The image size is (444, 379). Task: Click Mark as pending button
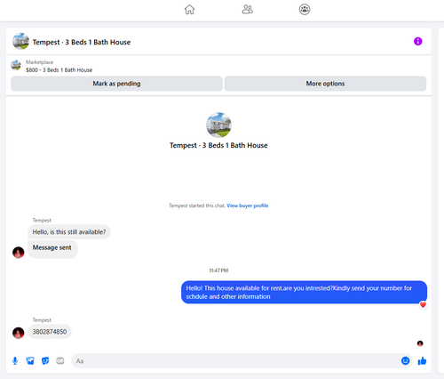[116, 84]
